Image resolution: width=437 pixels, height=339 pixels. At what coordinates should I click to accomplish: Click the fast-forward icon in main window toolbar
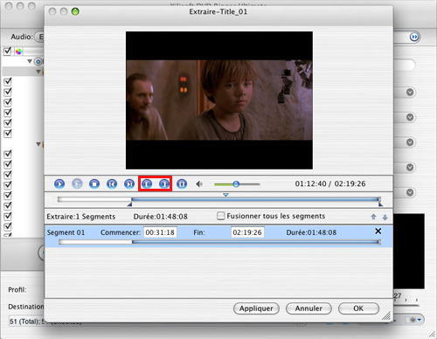click(x=414, y=37)
